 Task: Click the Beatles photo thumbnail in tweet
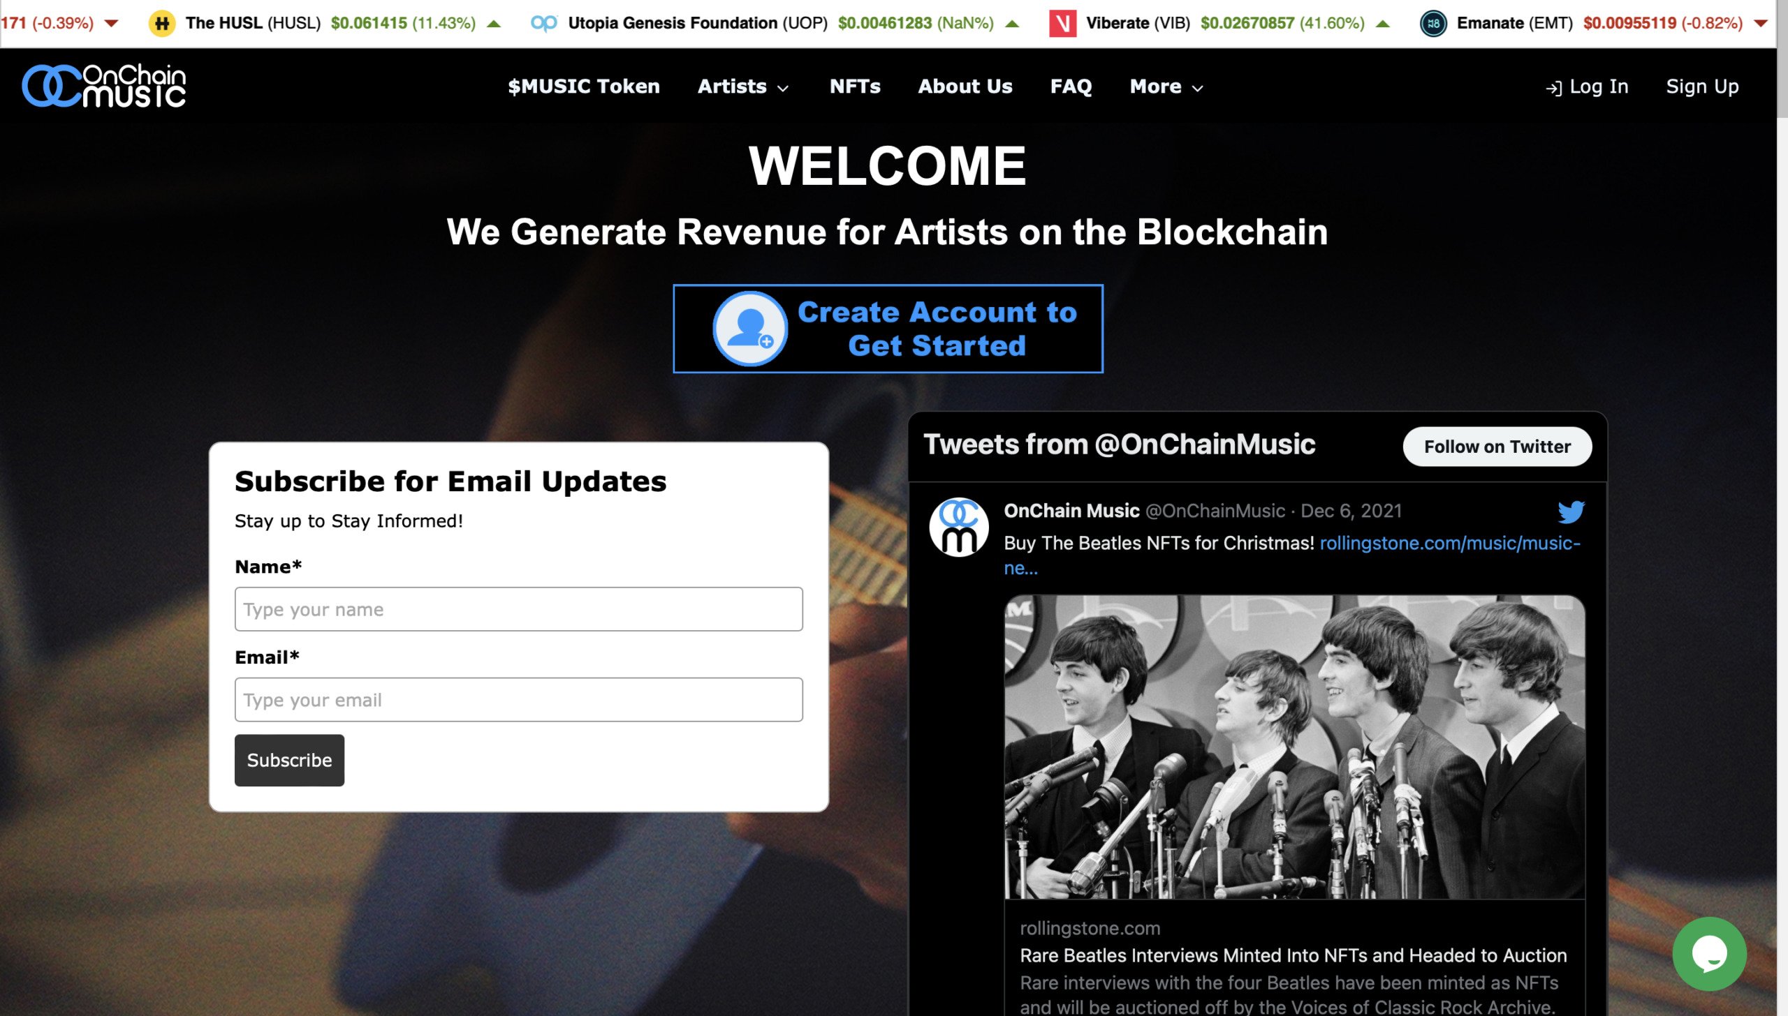(x=1294, y=747)
